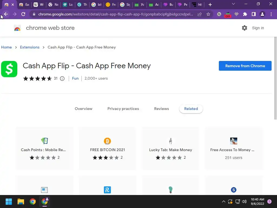
Task: Open the FREE BITCOIN 2021 extension card
Action: (107, 148)
